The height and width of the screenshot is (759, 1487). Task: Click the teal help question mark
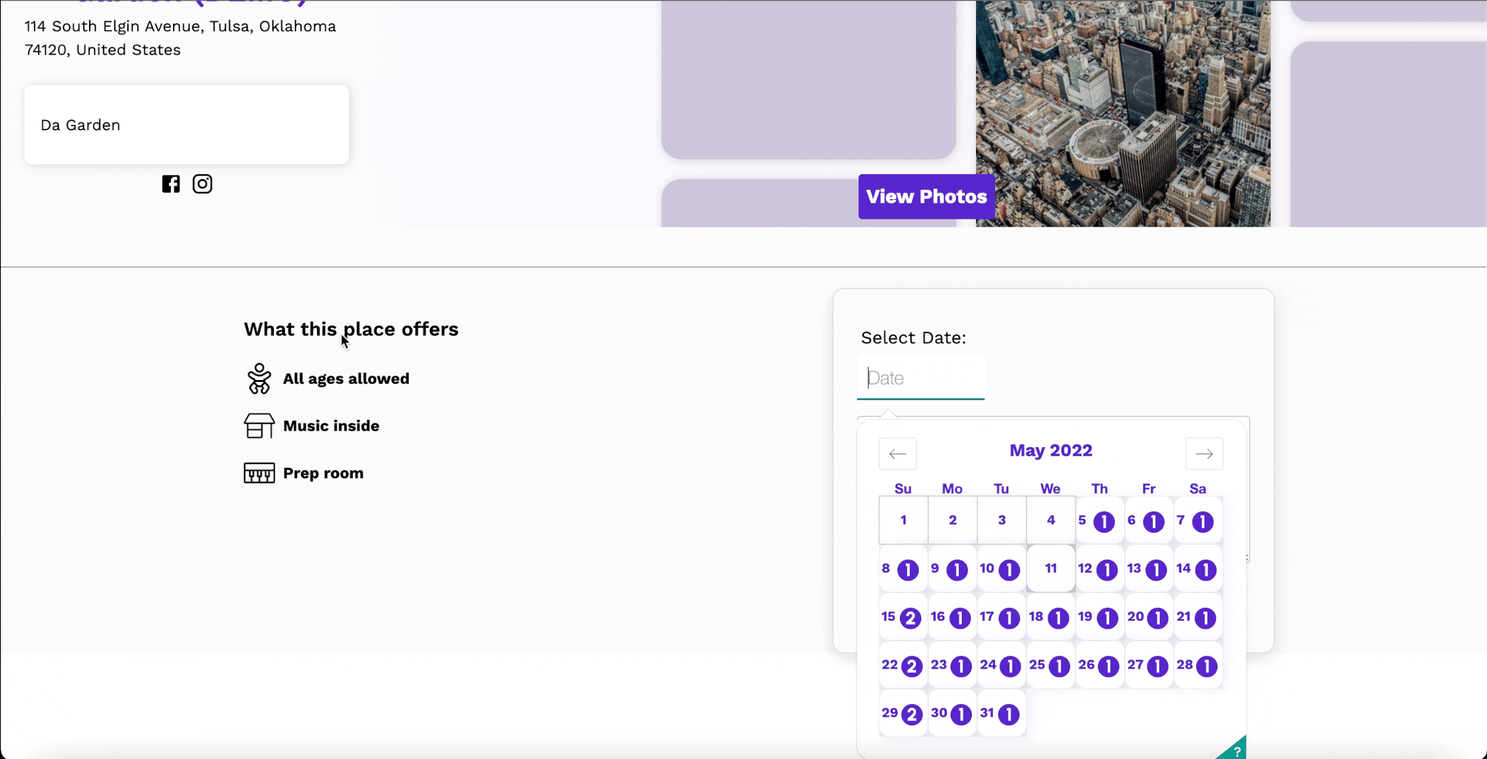1236,751
